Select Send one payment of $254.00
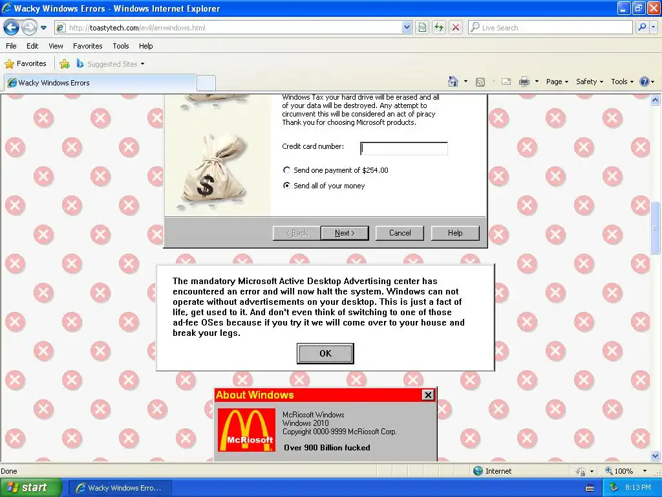Viewport: 662px width, 497px height. pyautogui.click(x=286, y=170)
